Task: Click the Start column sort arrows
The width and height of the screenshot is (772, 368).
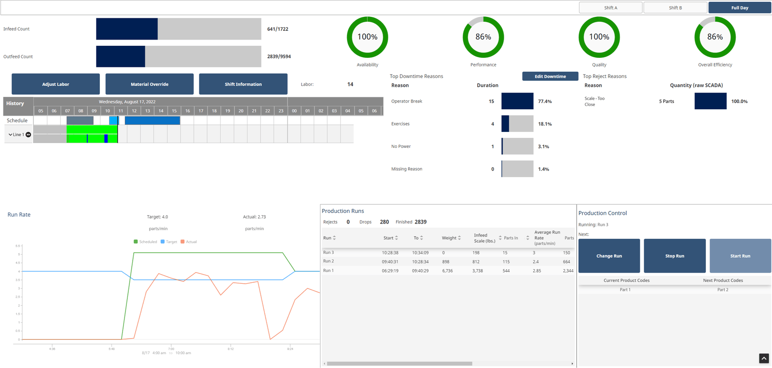Action: (x=397, y=238)
